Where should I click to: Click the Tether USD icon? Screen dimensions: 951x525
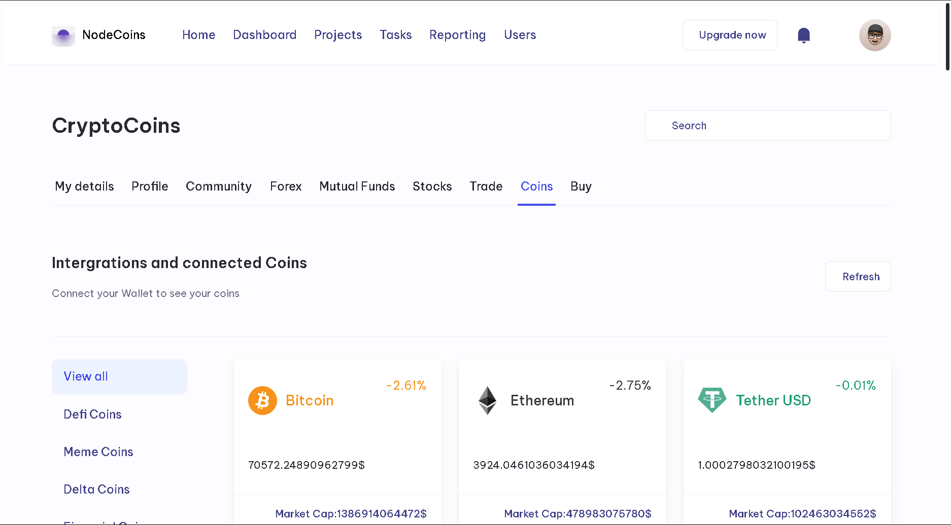[x=712, y=400]
